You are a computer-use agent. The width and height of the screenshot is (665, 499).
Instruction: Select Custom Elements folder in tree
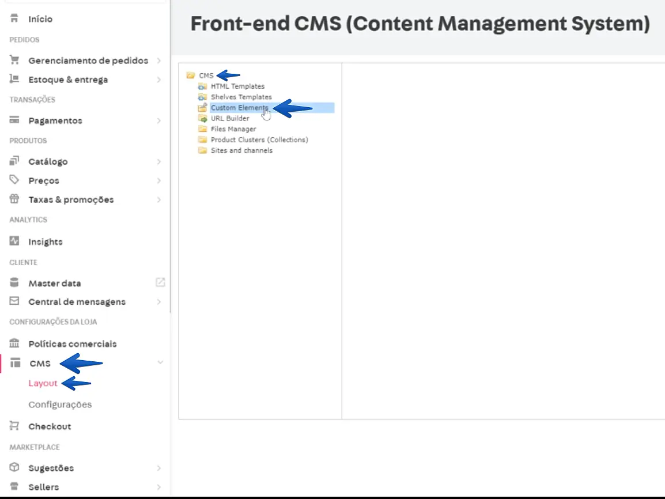coord(239,108)
